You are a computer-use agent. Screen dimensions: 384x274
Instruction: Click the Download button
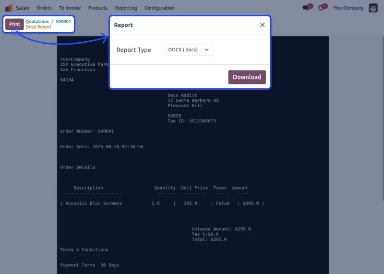click(247, 77)
